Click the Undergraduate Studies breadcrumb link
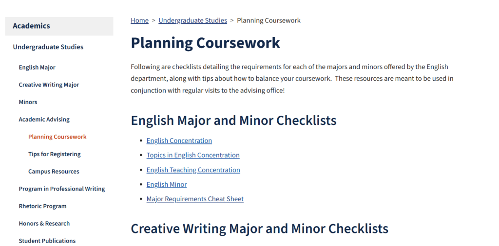The width and height of the screenshot is (499, 246). pyautogui.click(x=192, y=20)
